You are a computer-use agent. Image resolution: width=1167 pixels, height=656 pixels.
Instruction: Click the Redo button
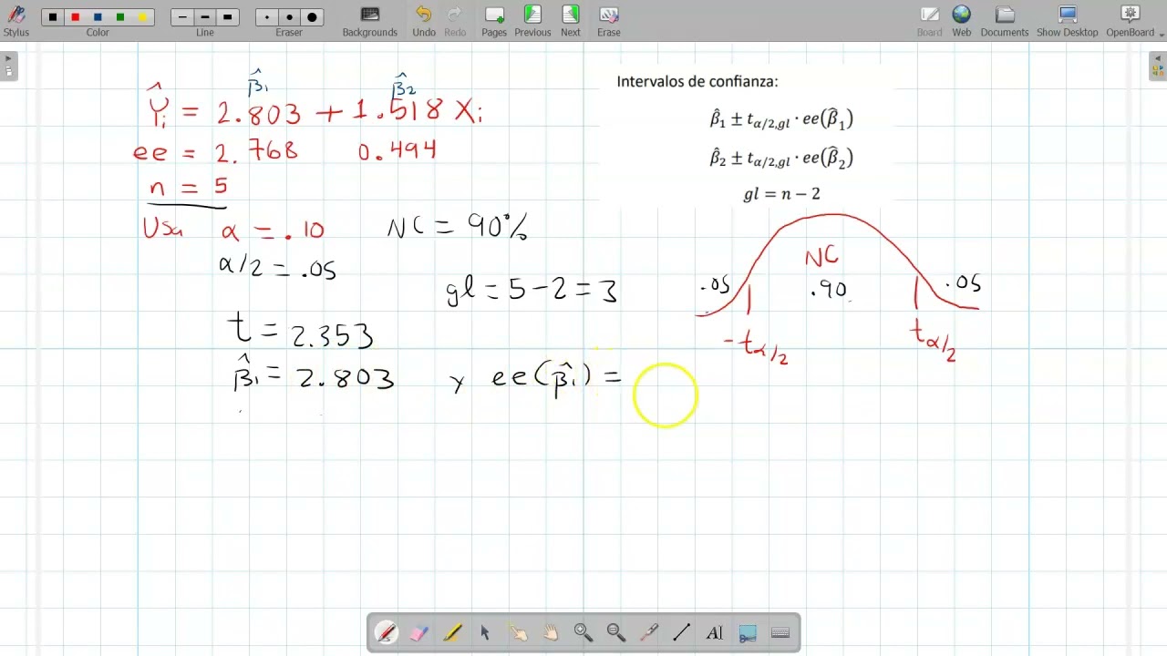(x=455, y=20)
